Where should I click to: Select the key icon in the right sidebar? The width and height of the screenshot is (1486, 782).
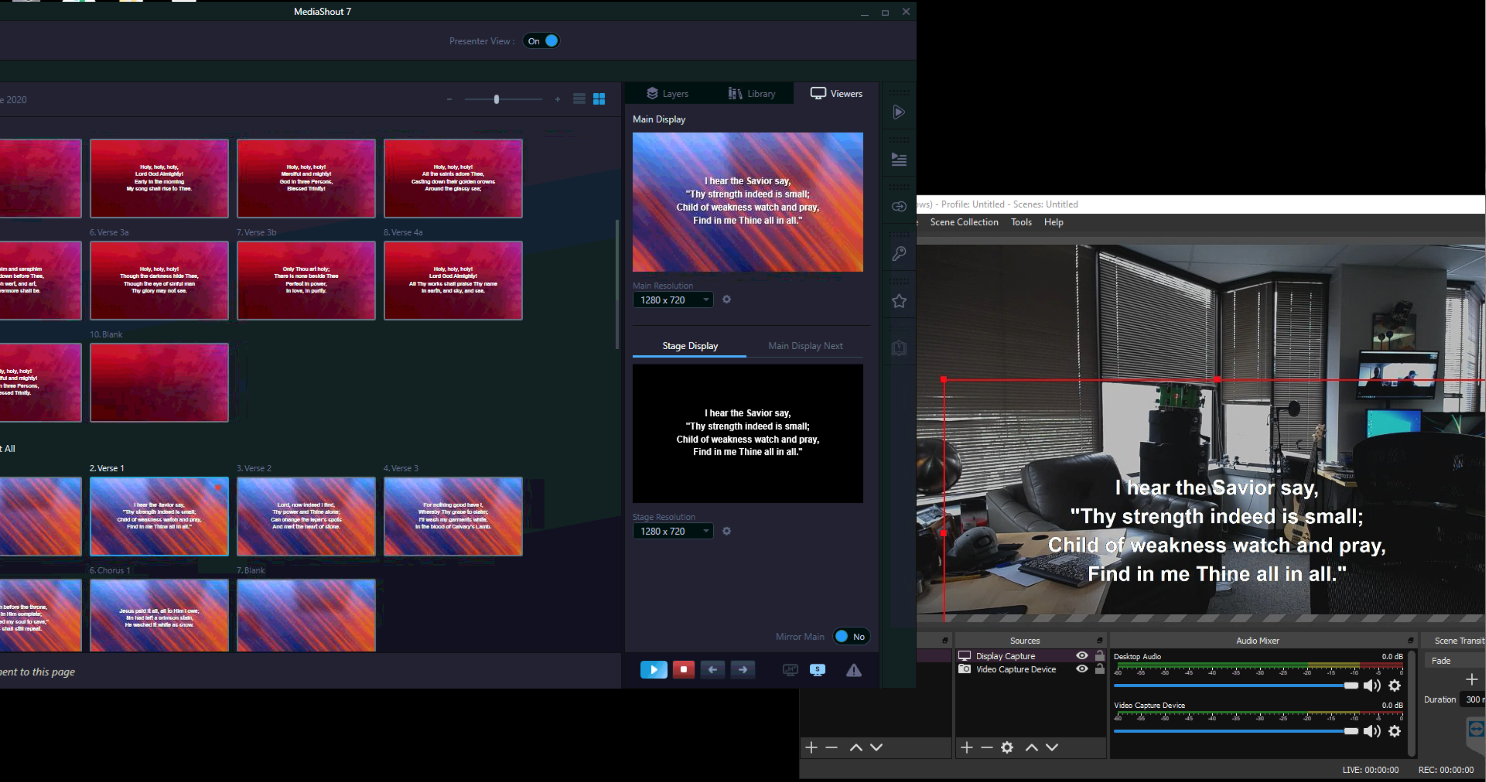899,253
